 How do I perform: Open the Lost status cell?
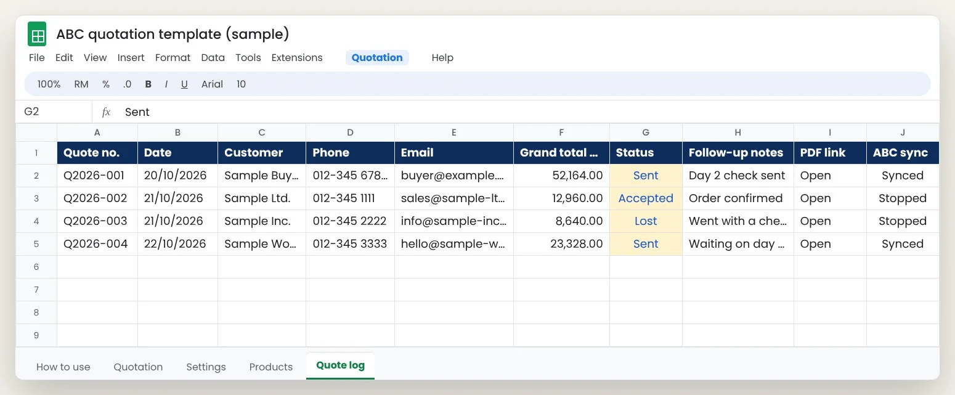point(646,221)
